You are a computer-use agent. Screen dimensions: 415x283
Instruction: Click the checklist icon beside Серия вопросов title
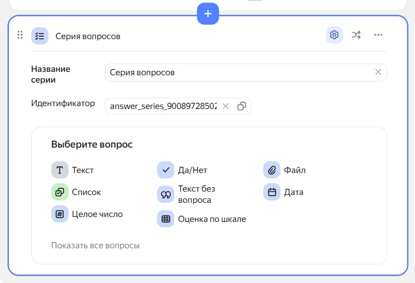(x=40, y=36)
